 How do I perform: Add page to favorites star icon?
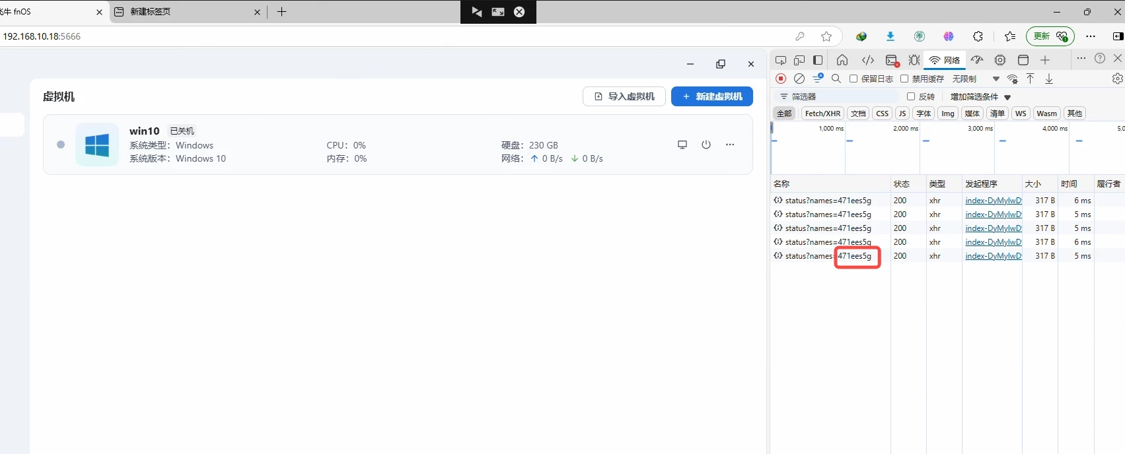pyautogui.click(x=826, y=36)
